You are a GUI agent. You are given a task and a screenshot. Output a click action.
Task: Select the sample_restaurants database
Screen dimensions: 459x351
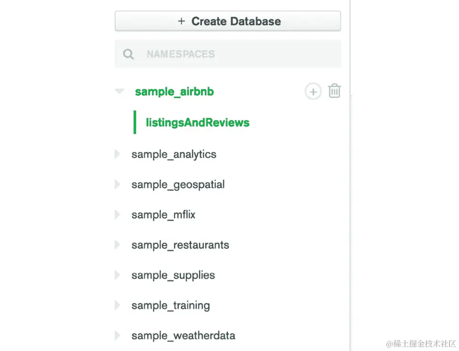(180, 245)
